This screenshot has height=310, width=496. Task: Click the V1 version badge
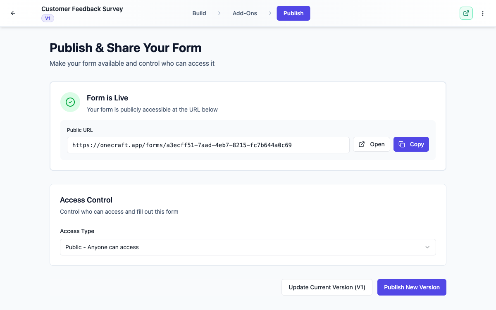tap(48, 18)
